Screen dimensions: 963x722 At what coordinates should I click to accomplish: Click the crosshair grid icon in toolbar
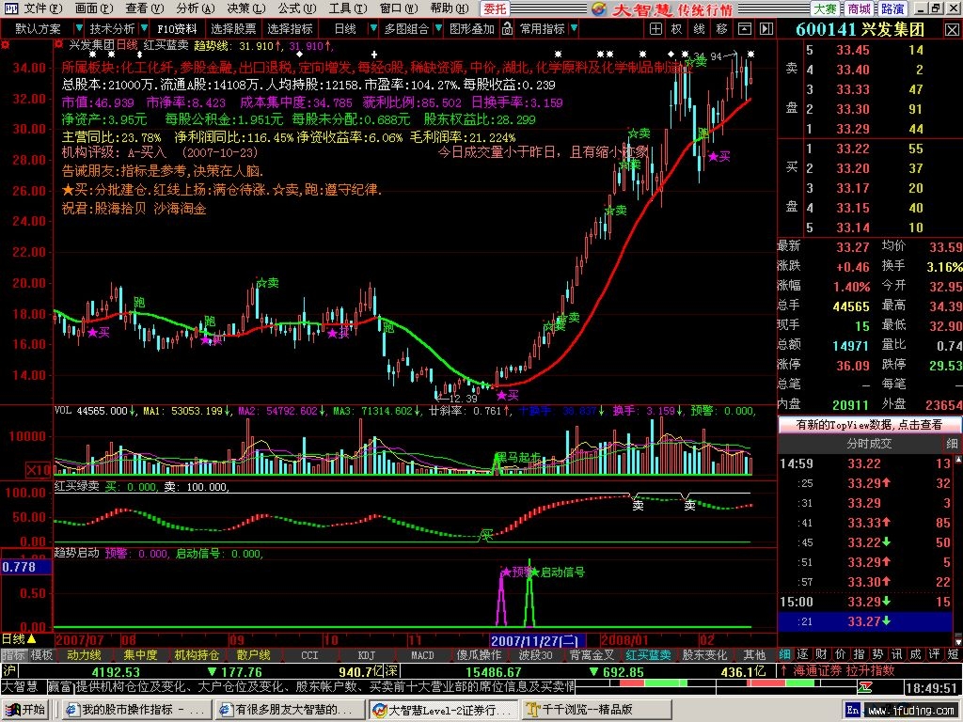pyautogui.click(x=655, y=29)
